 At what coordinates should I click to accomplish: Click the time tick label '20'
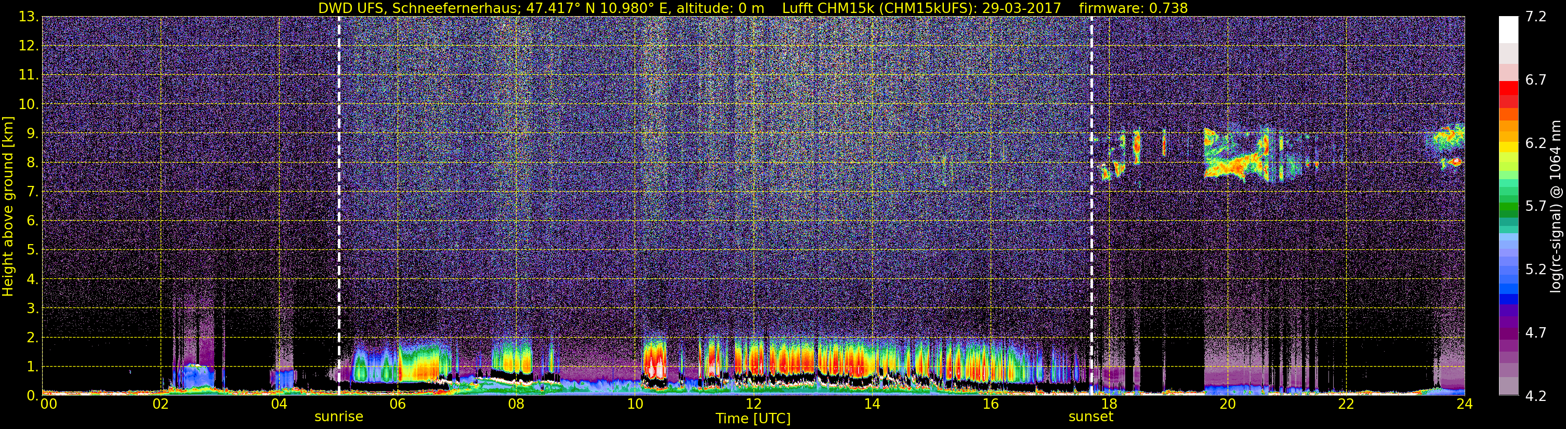pyautogui.click(x=1228, y=404)
